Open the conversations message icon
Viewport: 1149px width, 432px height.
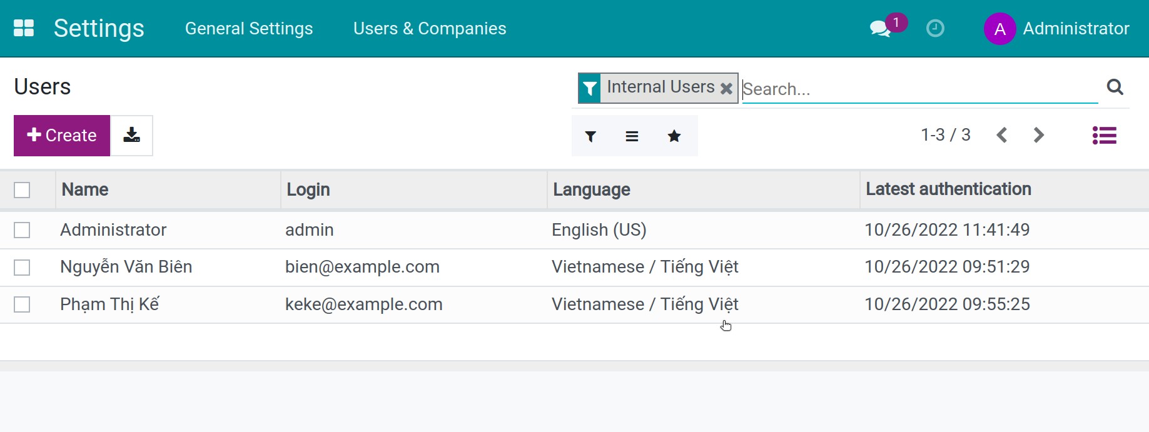coord(880,29)
